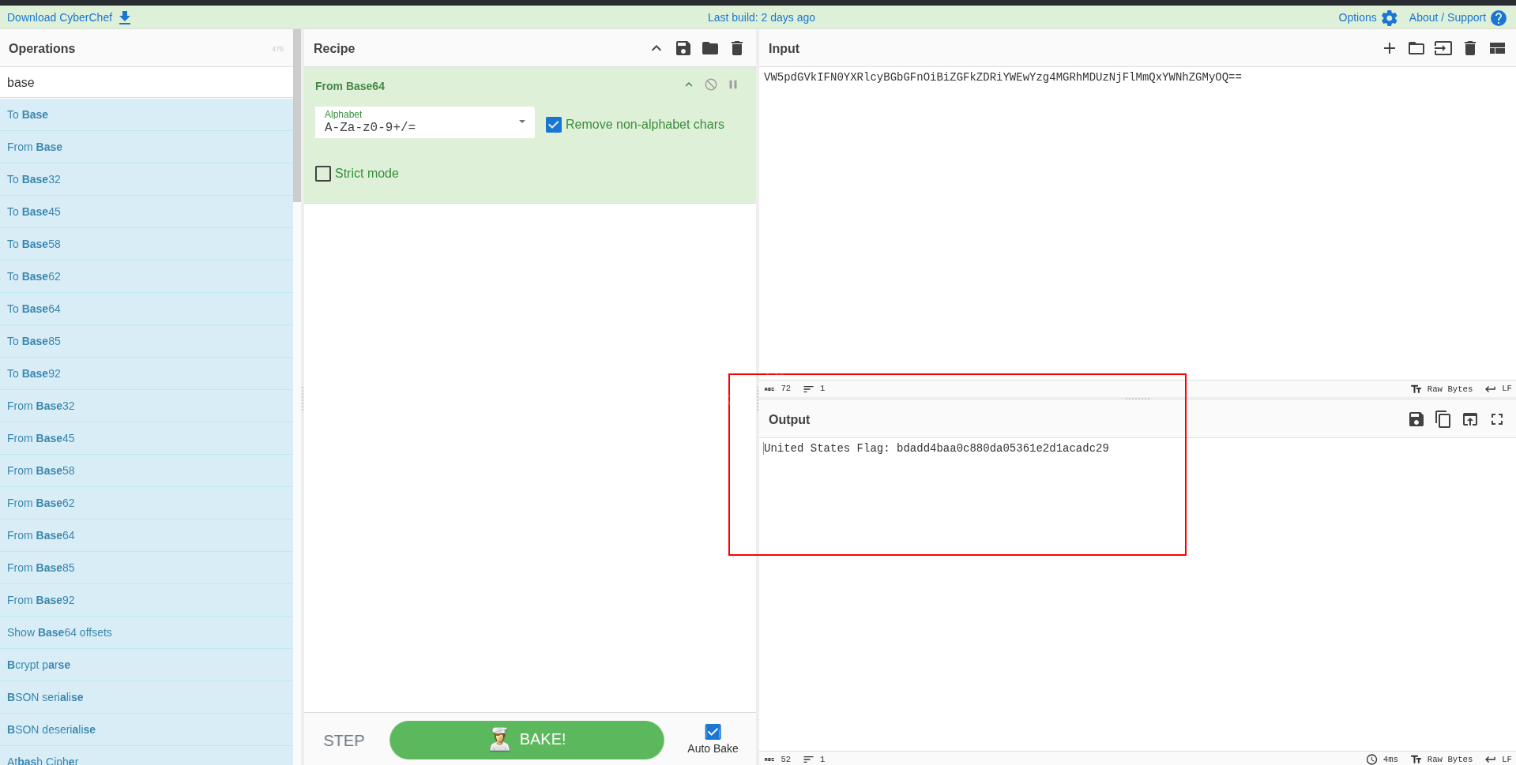Click the Base64 input text area

(1137, 223)
